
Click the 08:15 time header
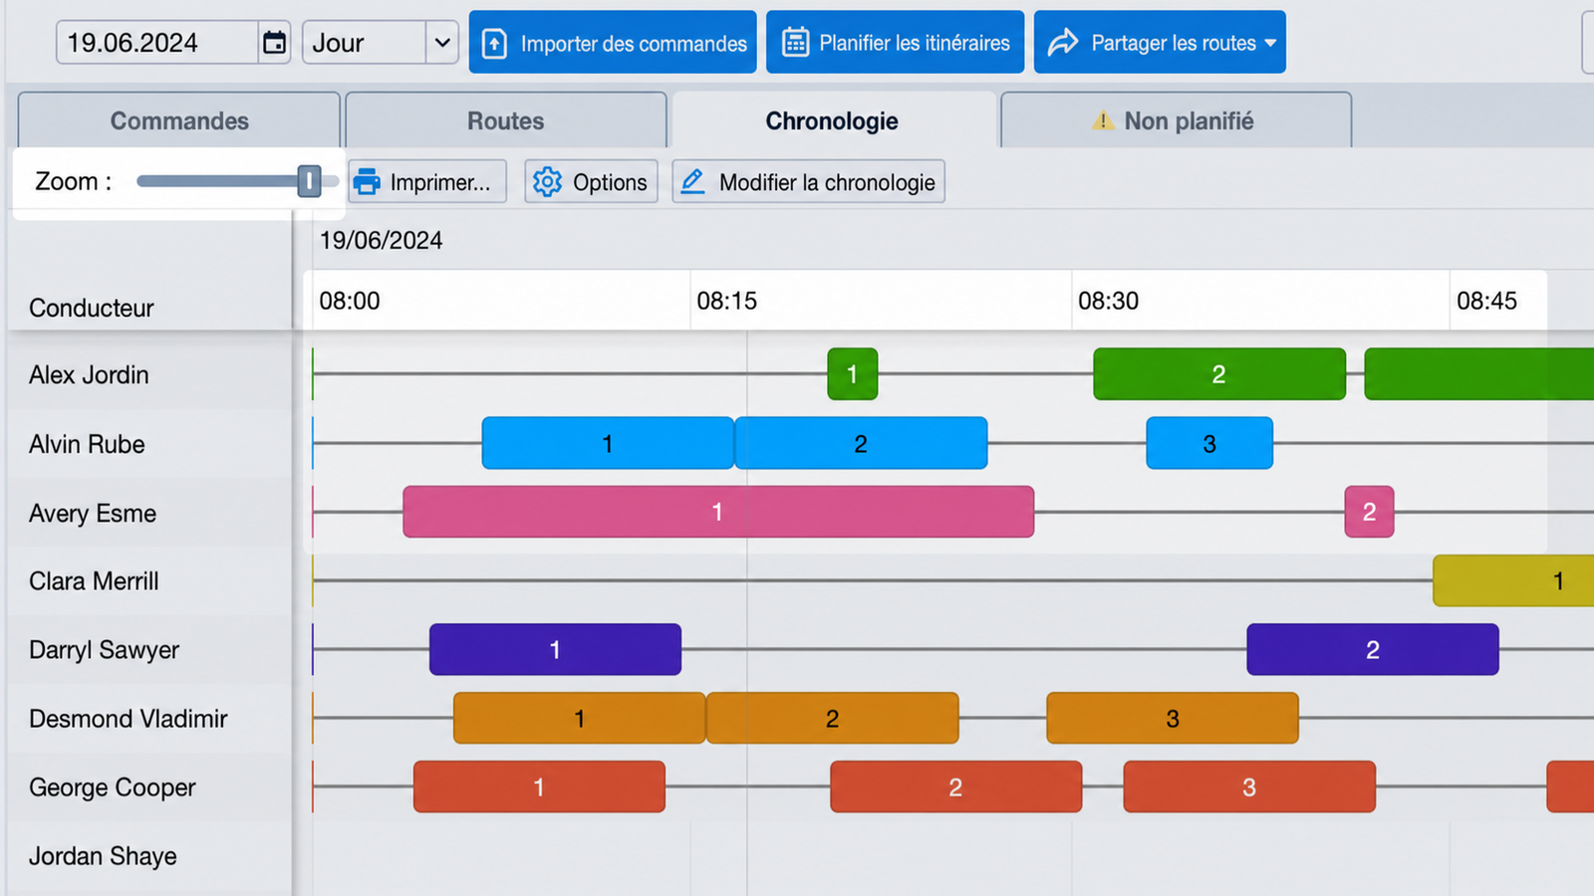tap(727, 301)
